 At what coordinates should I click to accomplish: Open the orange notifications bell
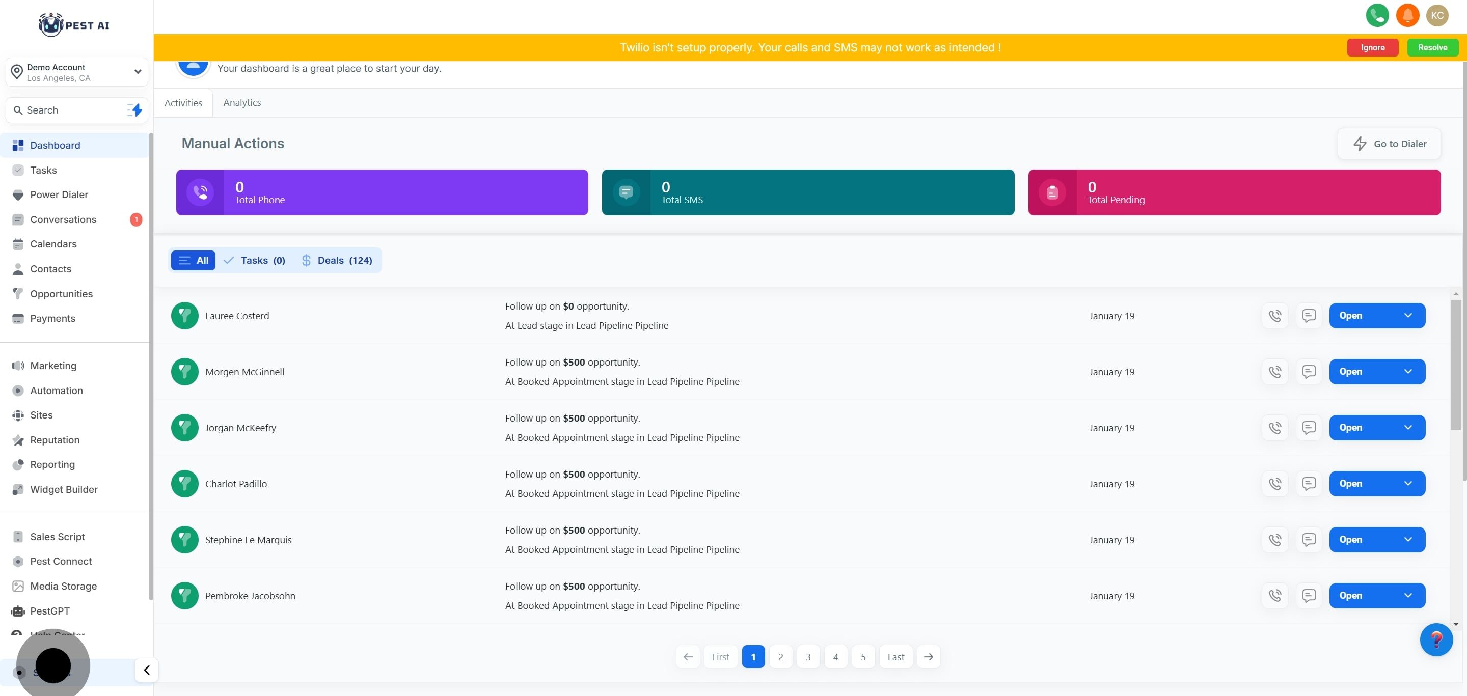[1407, 15]
